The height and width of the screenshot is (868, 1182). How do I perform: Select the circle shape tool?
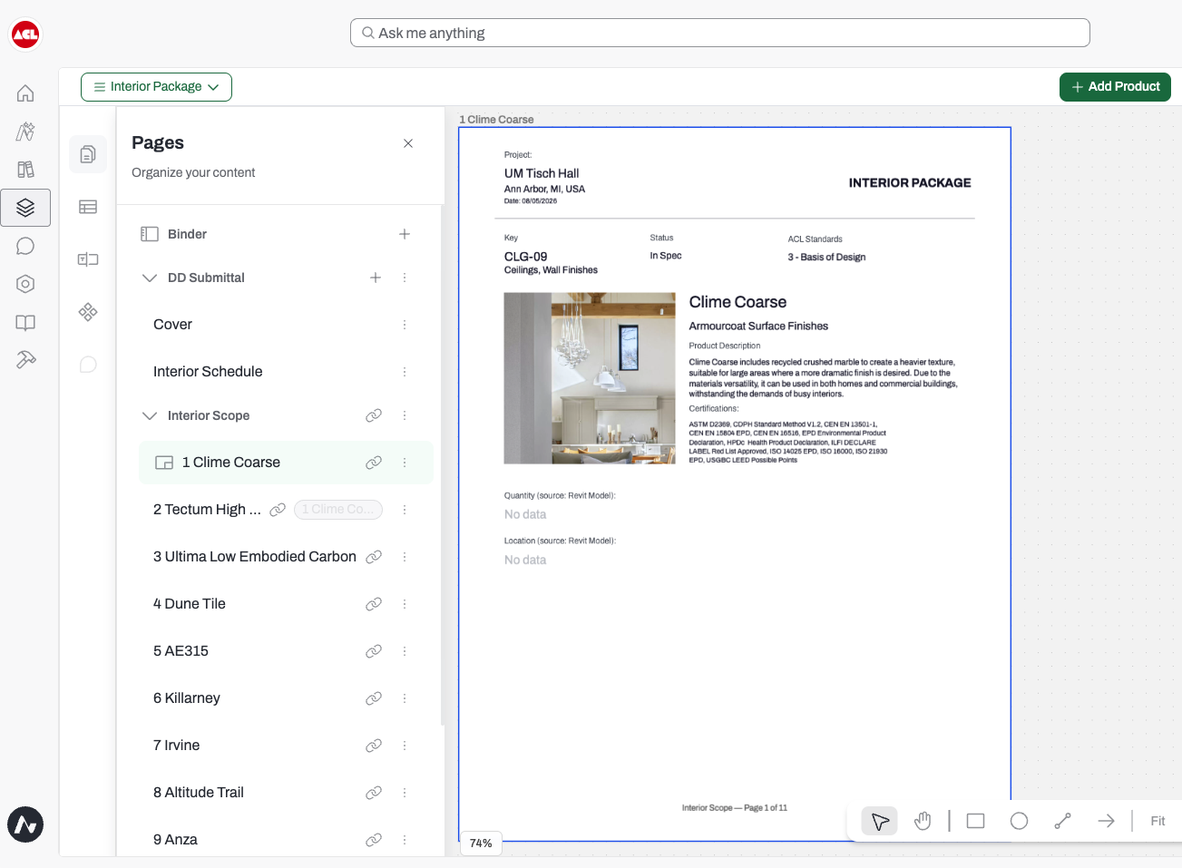click(1020, 821)
